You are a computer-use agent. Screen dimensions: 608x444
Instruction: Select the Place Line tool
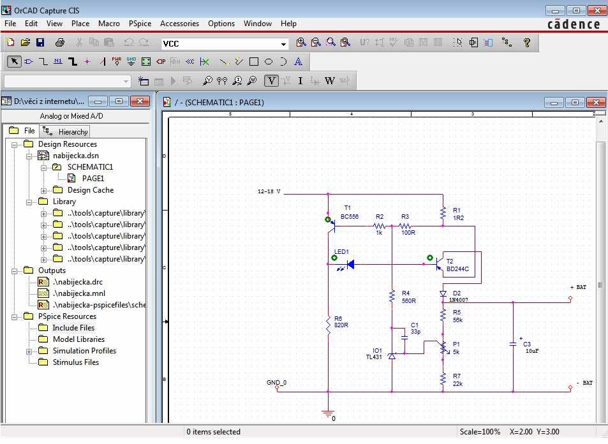pos(224,62)
